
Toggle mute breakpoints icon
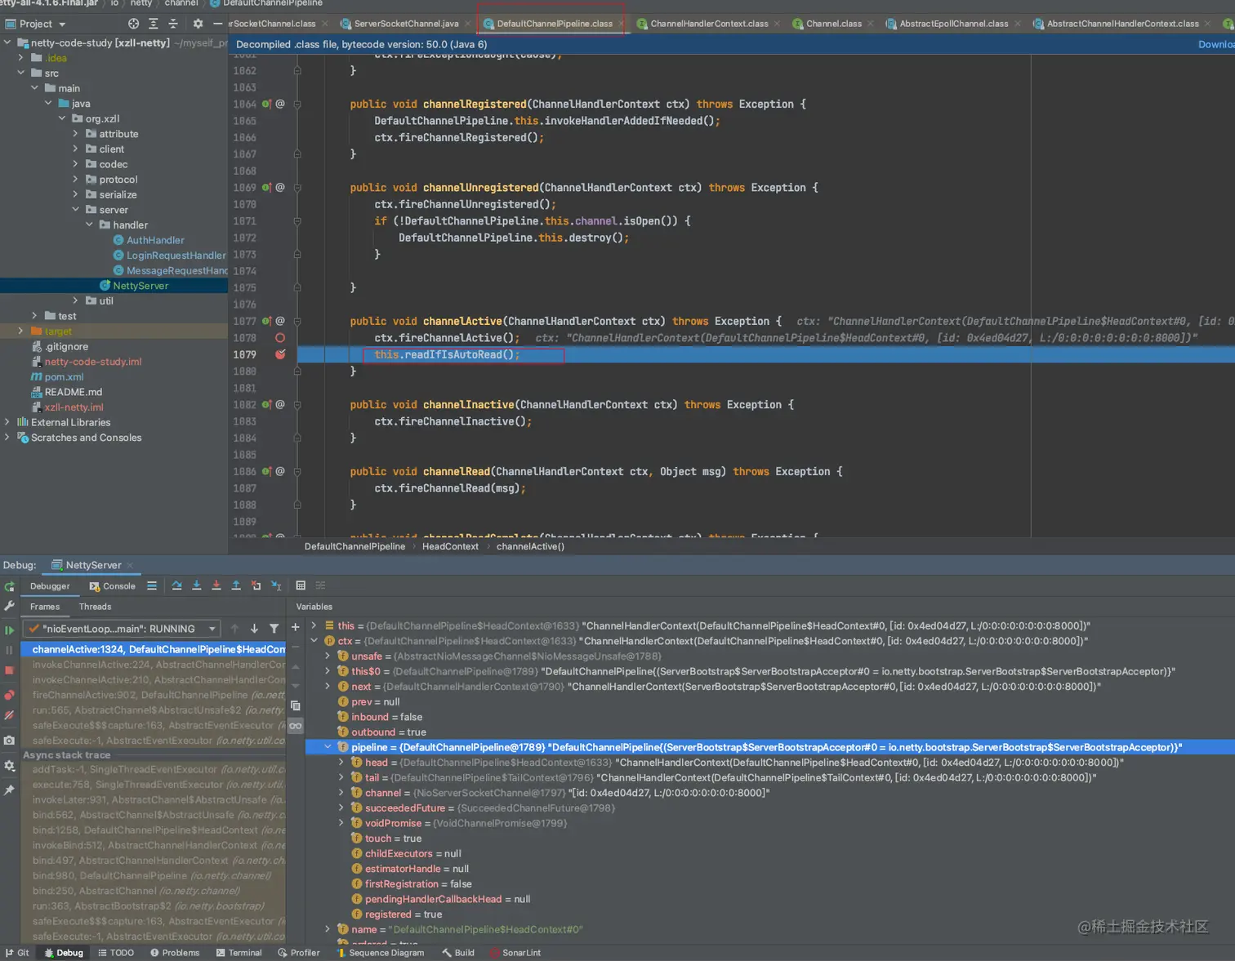click(x=9, y=715)
